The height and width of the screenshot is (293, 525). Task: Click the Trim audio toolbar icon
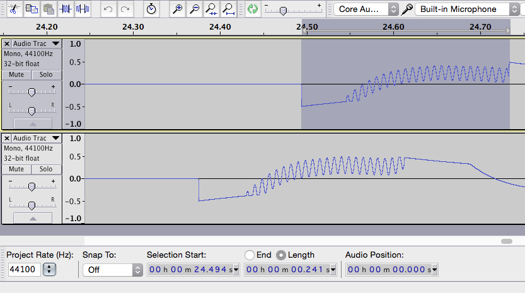pyautogui.click(x=66, y=9)
